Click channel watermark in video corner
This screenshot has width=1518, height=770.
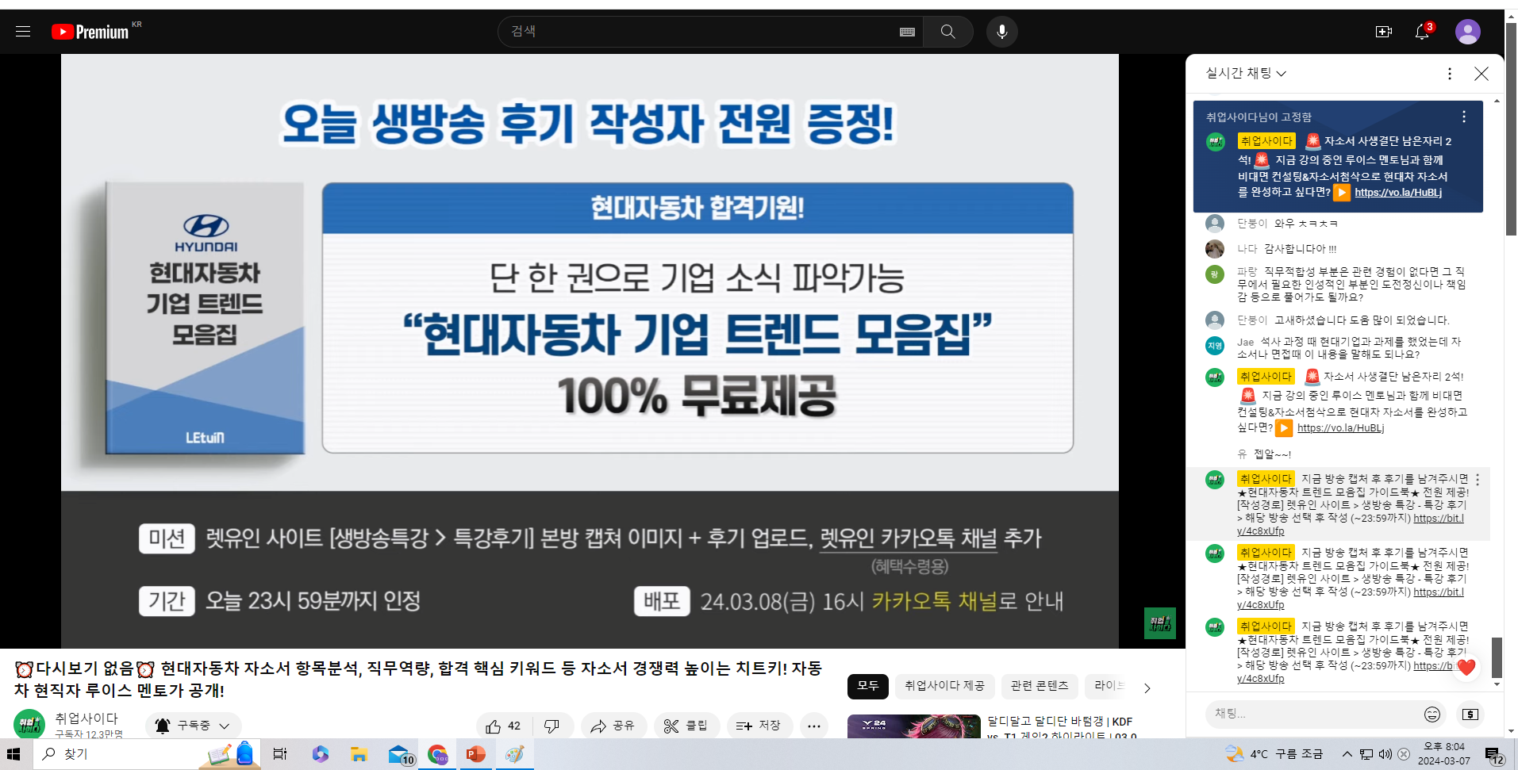click(1159, 623)
